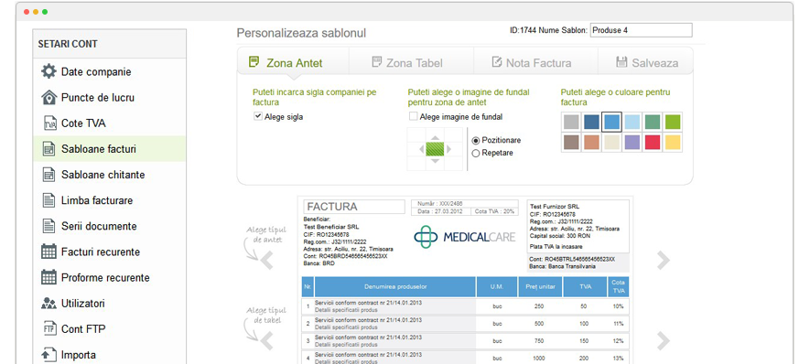Image resolution: width=810 pixels, height=364 pixels.
Task: Toggle the Alege sigla checkbox
Action: pyautogui.click(x=258, y=117)
